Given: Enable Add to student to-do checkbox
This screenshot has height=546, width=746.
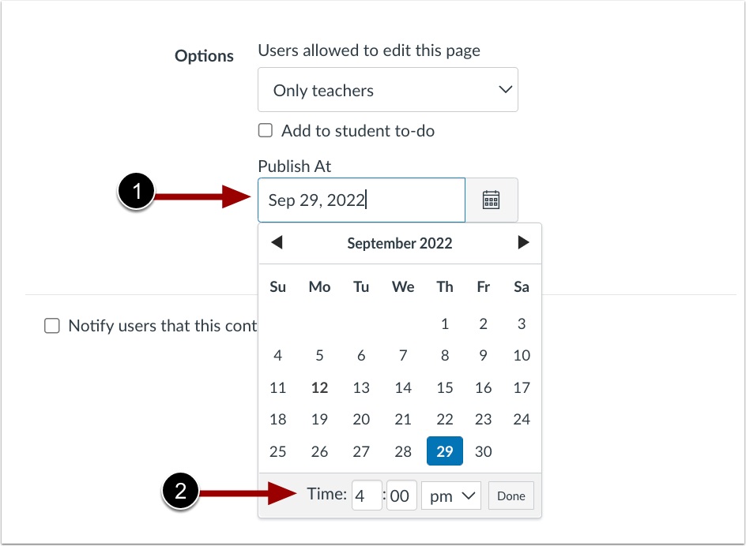Looking at the screenshot, I should (266, 130).
